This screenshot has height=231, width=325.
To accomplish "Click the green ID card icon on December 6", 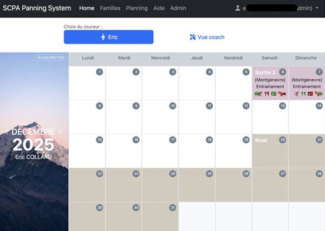I will [274, 94].
